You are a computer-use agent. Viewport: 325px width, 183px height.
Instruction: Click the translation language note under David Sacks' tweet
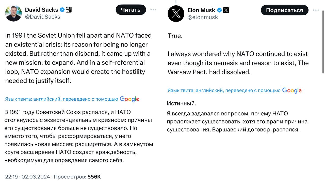(61, 99)
